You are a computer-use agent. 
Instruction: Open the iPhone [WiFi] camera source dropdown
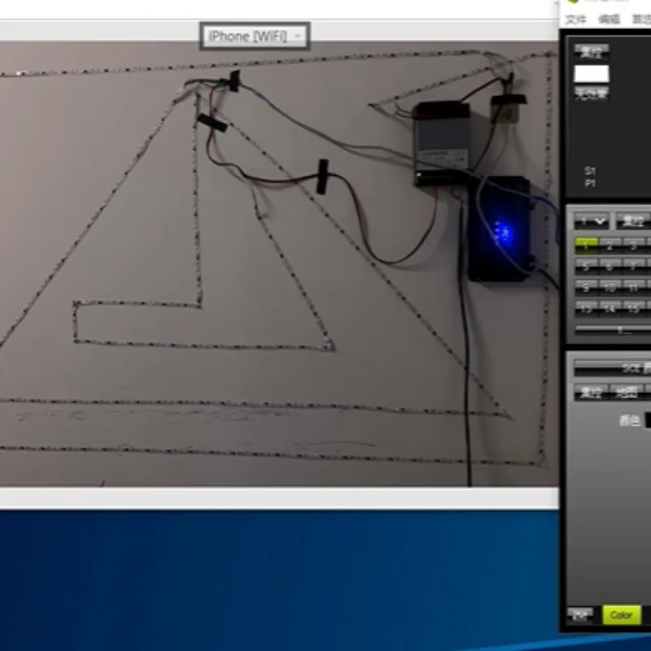252,36
